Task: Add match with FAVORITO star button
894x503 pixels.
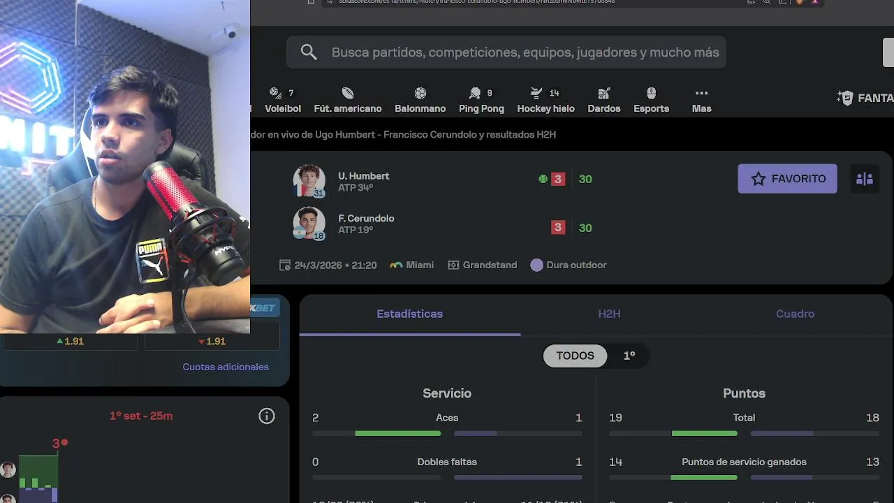Action: (x=787, y=179)
